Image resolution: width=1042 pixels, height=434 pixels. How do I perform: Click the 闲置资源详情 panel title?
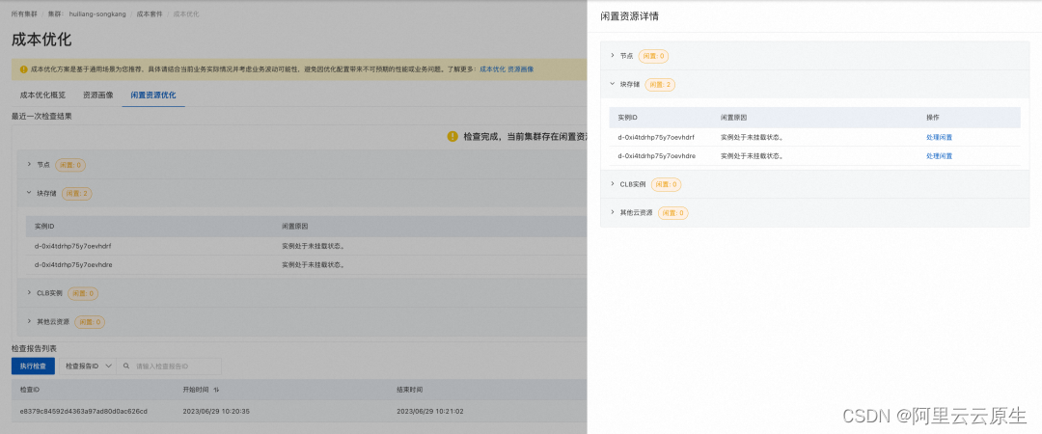[x=629, y=16]
